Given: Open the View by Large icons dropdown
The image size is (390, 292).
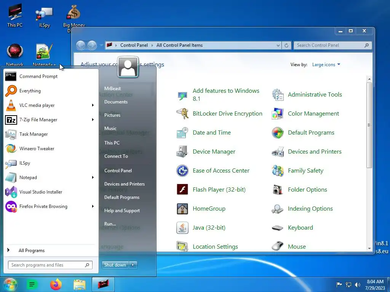Looking at the screenshot, I should 326,65.
